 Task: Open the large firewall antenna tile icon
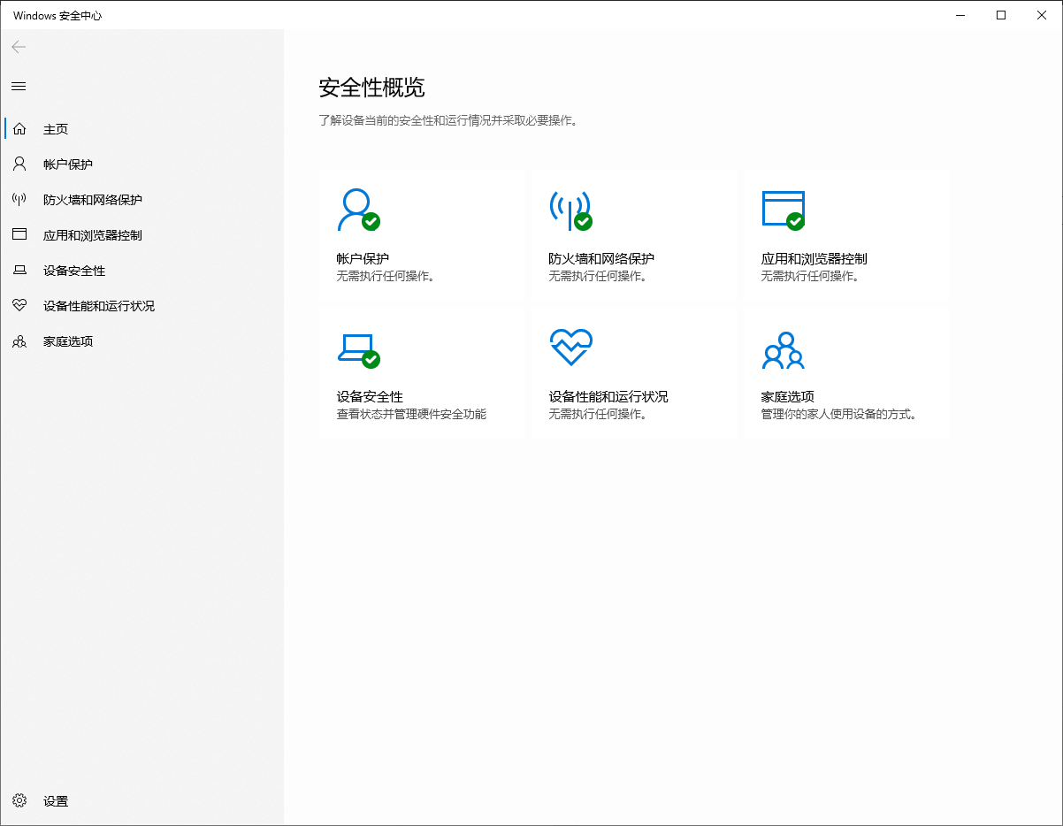coord(570,210)
